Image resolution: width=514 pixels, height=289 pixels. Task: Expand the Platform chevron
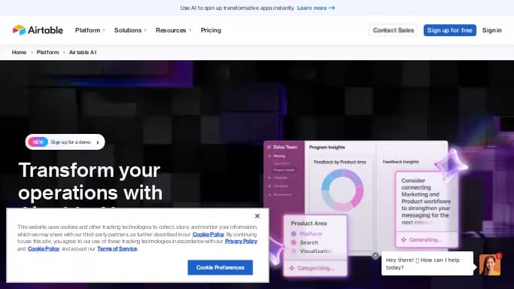pyautogui.click(x=104, y=30)
